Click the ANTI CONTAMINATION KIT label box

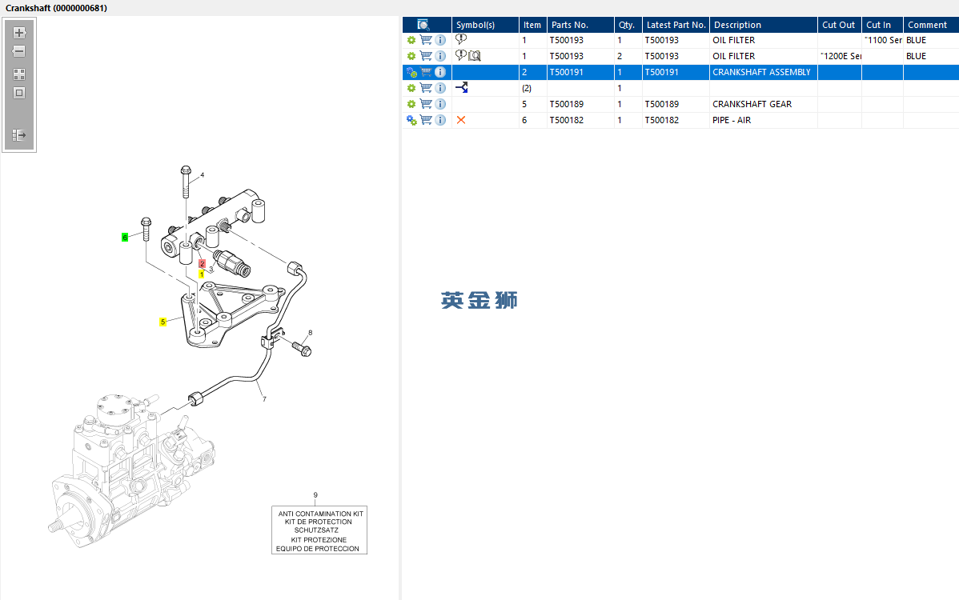coord(319,530)
